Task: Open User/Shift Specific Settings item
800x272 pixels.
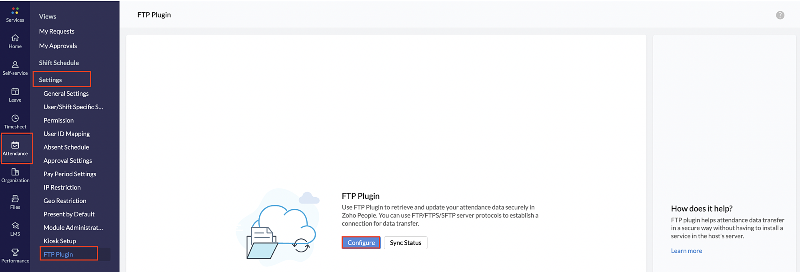Action: (x=73, y=107)
